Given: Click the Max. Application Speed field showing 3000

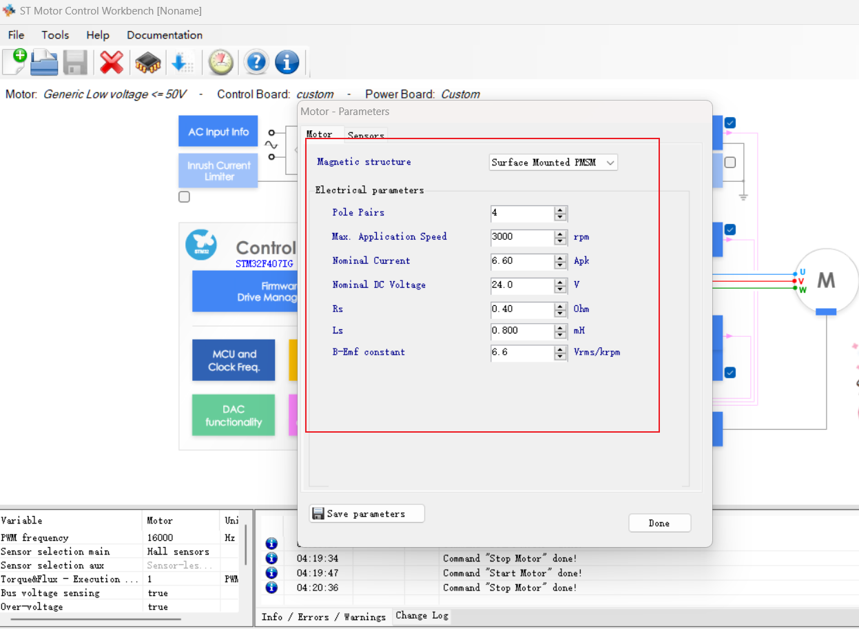Looking at the screenshot, I should tap(522, 238).
